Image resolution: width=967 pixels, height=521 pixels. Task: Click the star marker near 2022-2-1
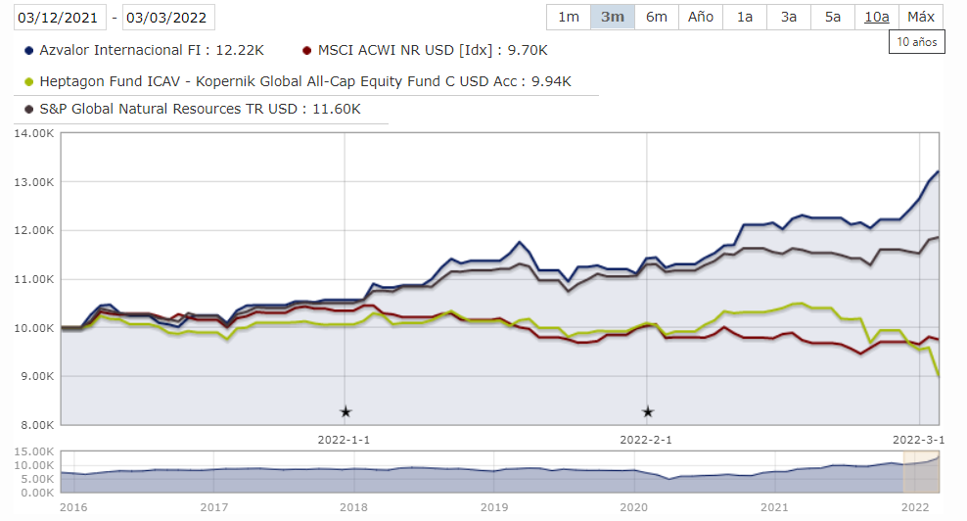[647, 412]
